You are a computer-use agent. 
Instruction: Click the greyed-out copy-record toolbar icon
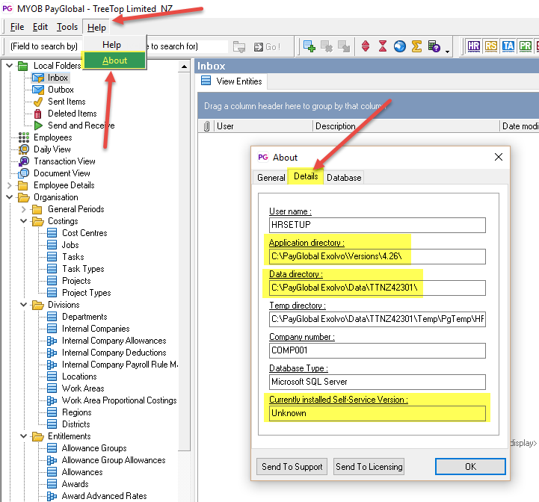(x=344, y=46)
